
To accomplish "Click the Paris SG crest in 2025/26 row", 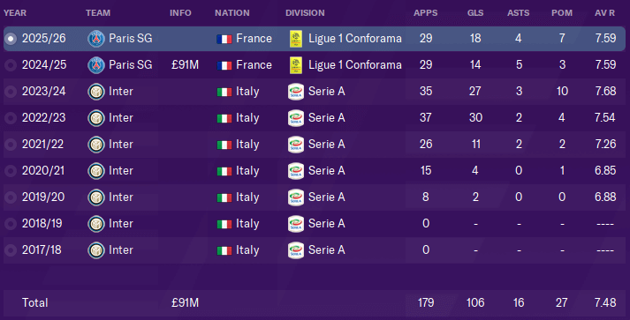I will (96, 39).
